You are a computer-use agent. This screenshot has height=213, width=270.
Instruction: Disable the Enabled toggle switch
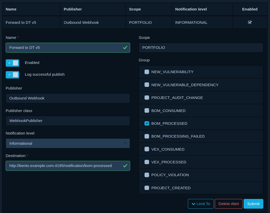tap(12, 63)
